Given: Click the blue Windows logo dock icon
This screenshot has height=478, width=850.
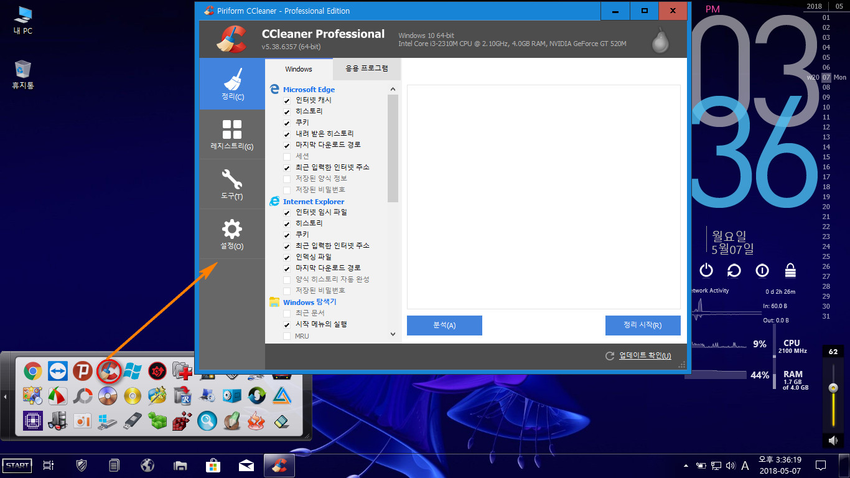Looking at the screenshot, I should tap(133, 372).
